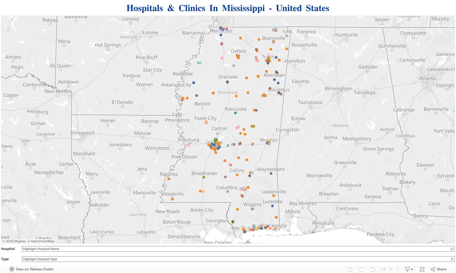Click the 'Kosciusko' map label

click(x=236, y=109)
